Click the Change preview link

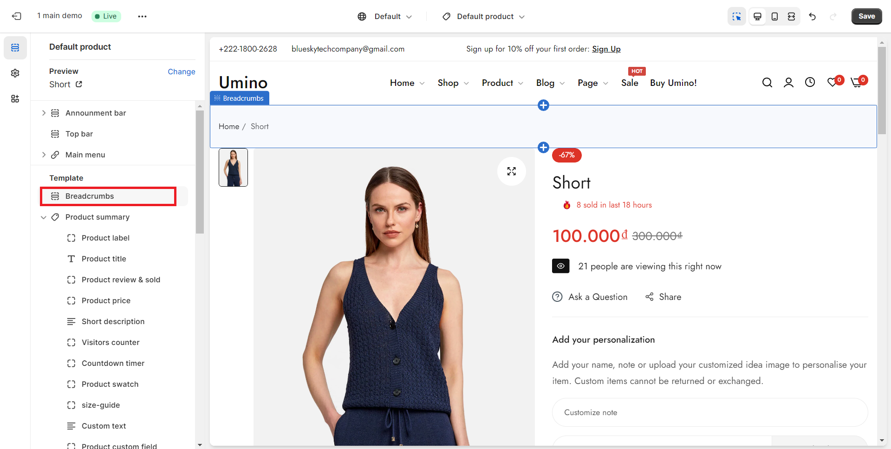[x=181, y=72]
